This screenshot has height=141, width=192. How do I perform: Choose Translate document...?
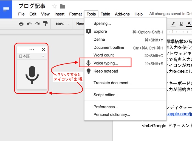coord(125,83)
